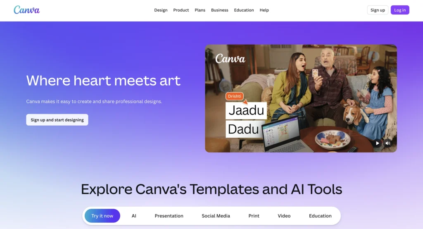Image resolution: width=423 pixels, height=229 pixels.
Task: Switch to the Social Media tab
Action: [216, 216]
